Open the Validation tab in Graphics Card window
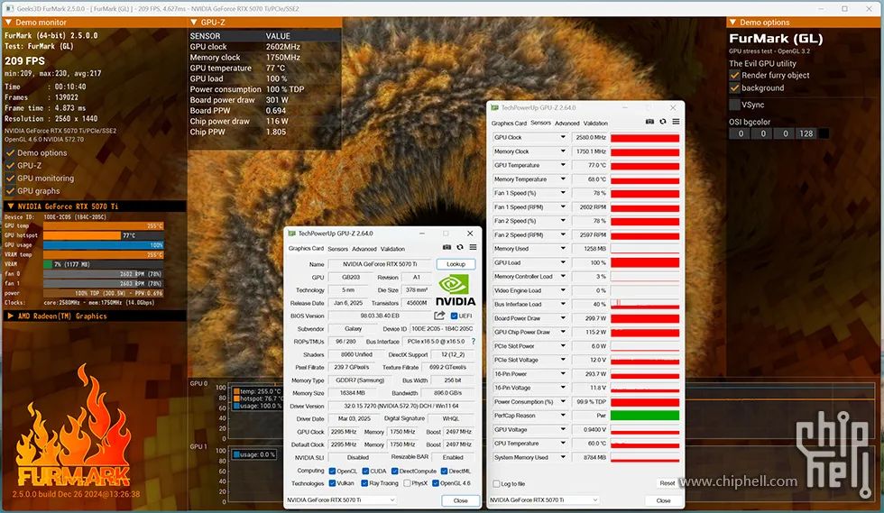 click(392, 249)
